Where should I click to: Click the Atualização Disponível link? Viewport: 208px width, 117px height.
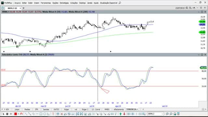109,3
